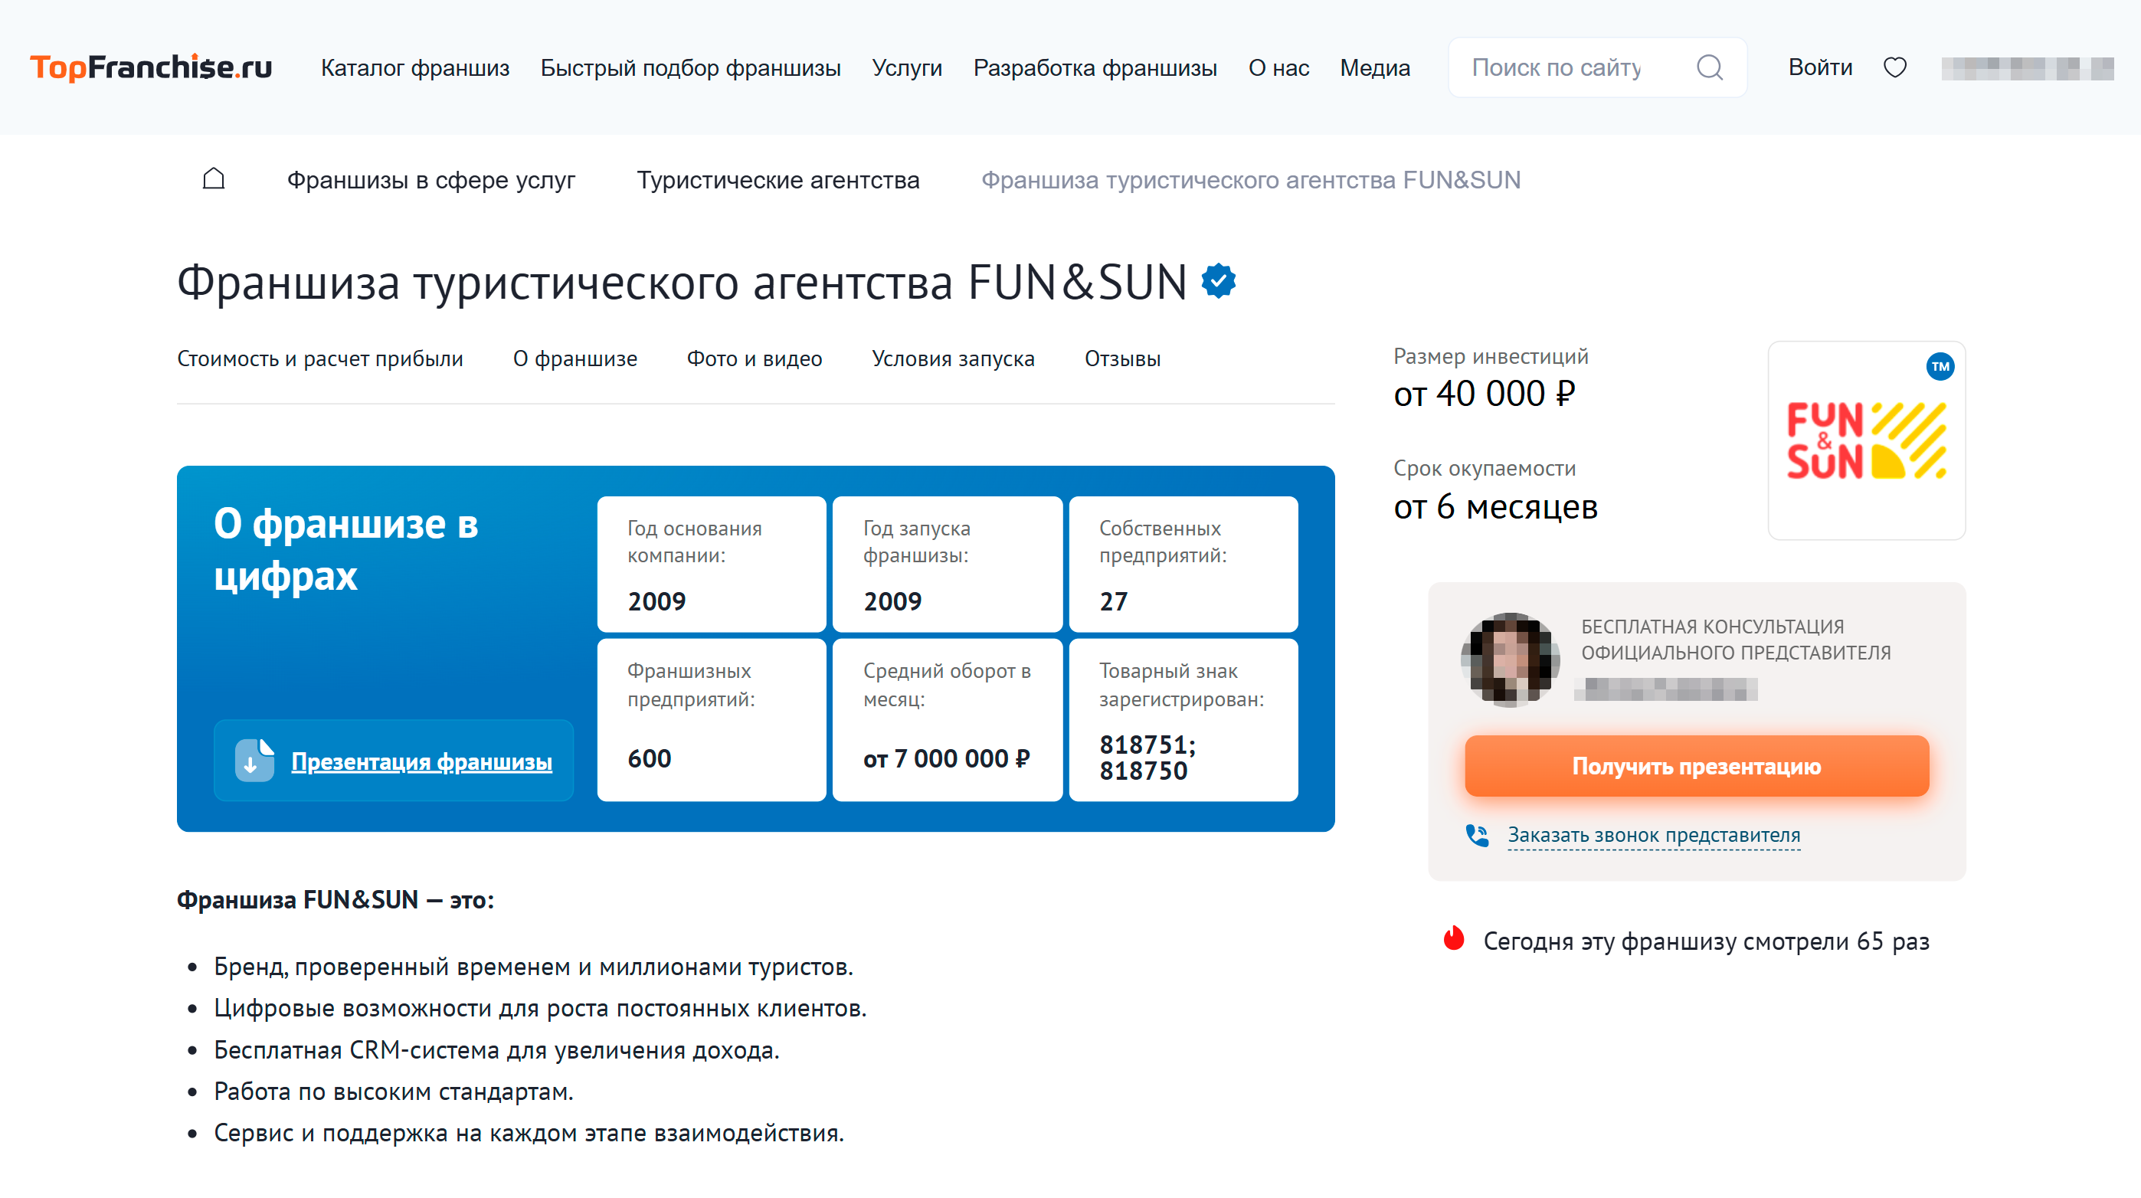Image resolution: width=2141 pixels, height=1198 pixels.
Task: Click the phone callback icon
Action: point(1477,835)
